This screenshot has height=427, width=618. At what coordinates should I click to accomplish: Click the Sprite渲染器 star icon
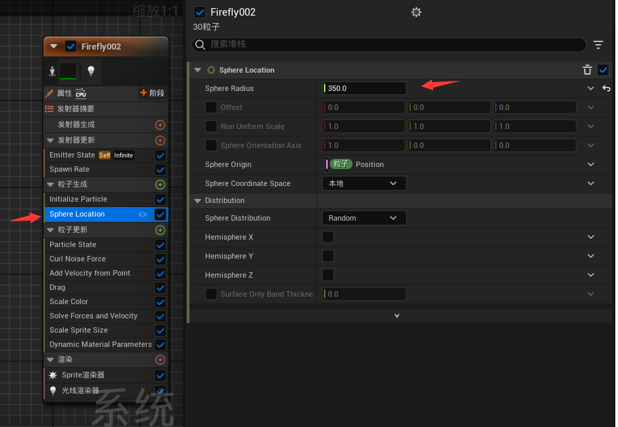(53, 375)
